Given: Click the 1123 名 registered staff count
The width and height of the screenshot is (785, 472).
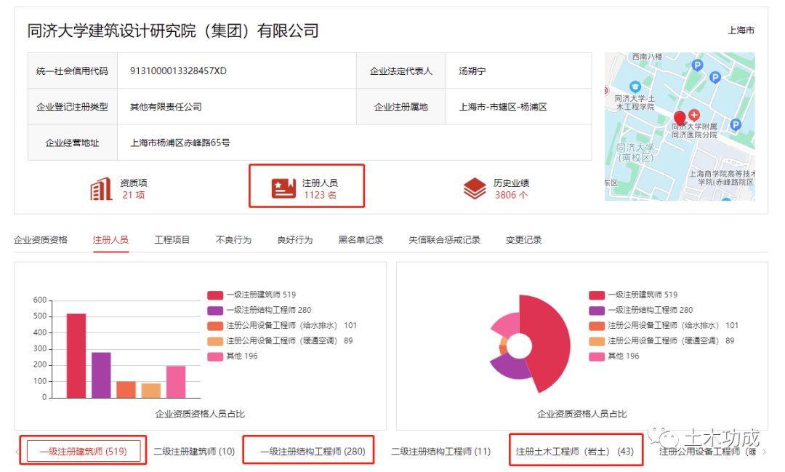Looking at the screenshot, I should [320, 195].
